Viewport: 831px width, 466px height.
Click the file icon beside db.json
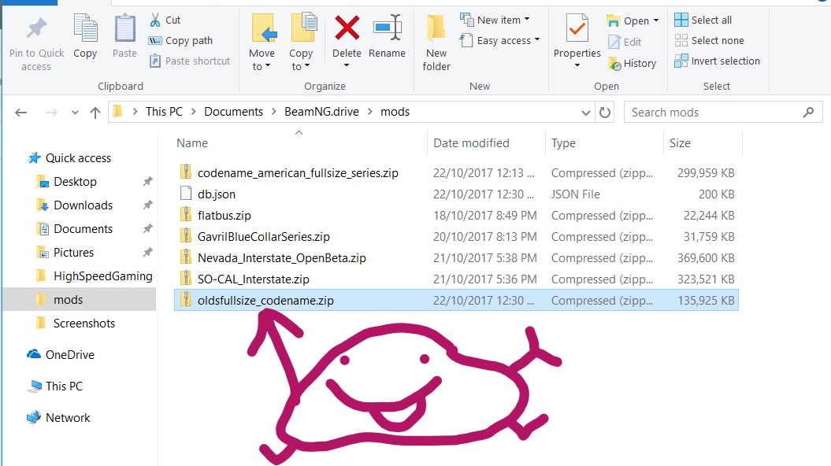coord(185,194)
